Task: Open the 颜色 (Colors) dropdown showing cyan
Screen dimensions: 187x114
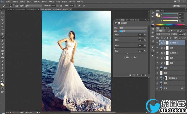Action: pyautogui.click(x=133, y=31)
